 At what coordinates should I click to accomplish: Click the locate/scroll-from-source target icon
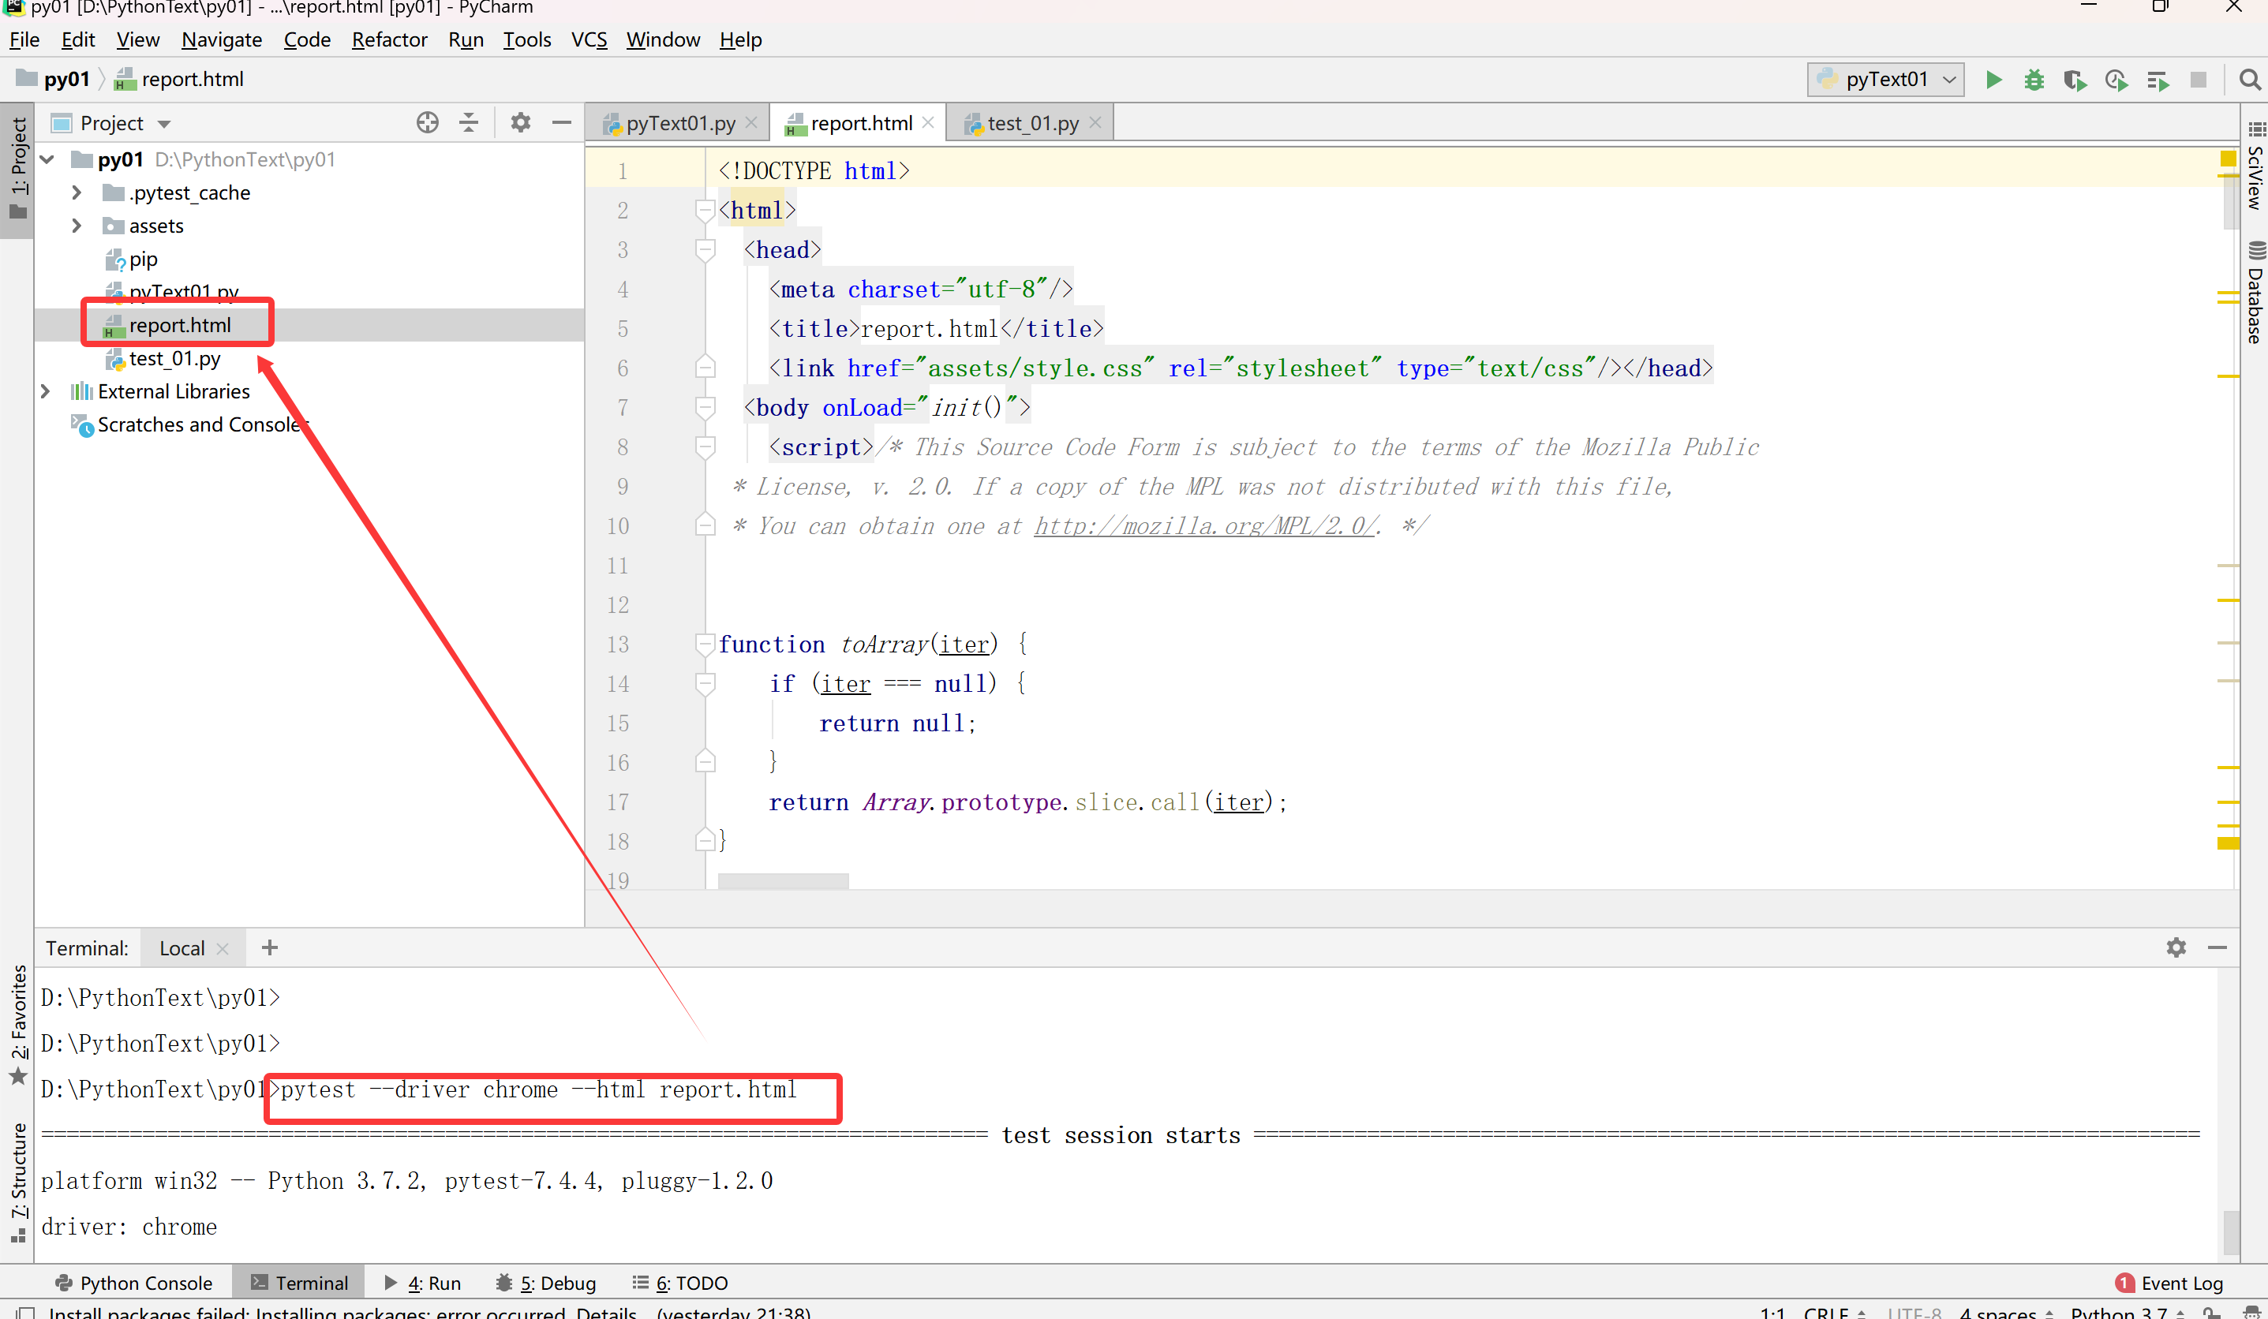[x=428, y=122]
